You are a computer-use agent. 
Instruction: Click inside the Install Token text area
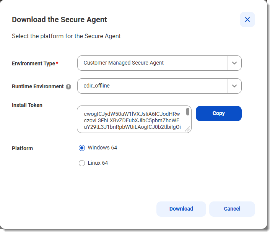[134, 119]
